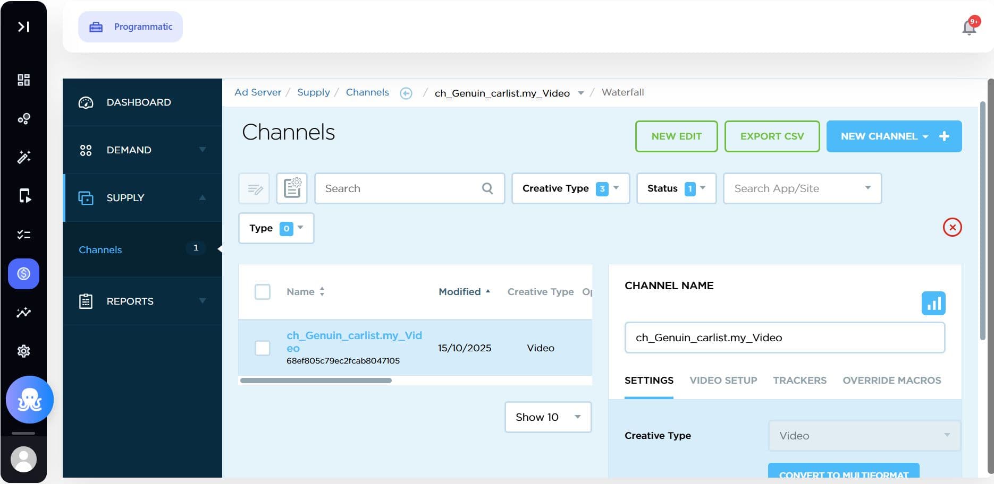994x484 pixels.
Task: Select the highlighted dollar monetization icon
Action: 23,274
